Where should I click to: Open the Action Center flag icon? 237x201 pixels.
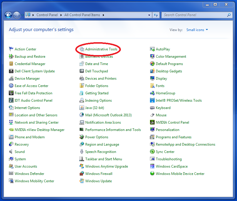(x=11, y=49)
